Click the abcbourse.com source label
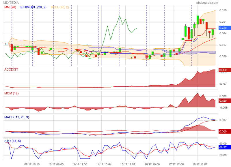 [207, 3]
